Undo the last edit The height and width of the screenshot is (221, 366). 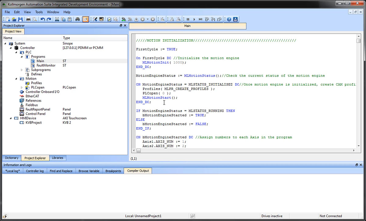pyautogui.click(x=43, y=19)
